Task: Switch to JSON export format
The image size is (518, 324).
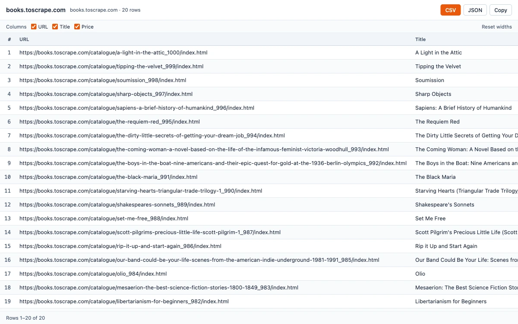Action: 475,10
